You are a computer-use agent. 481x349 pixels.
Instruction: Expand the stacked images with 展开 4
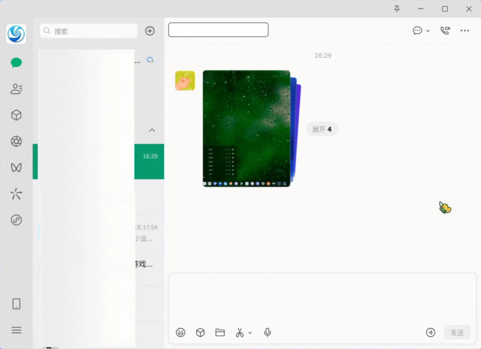coord(322,129)
